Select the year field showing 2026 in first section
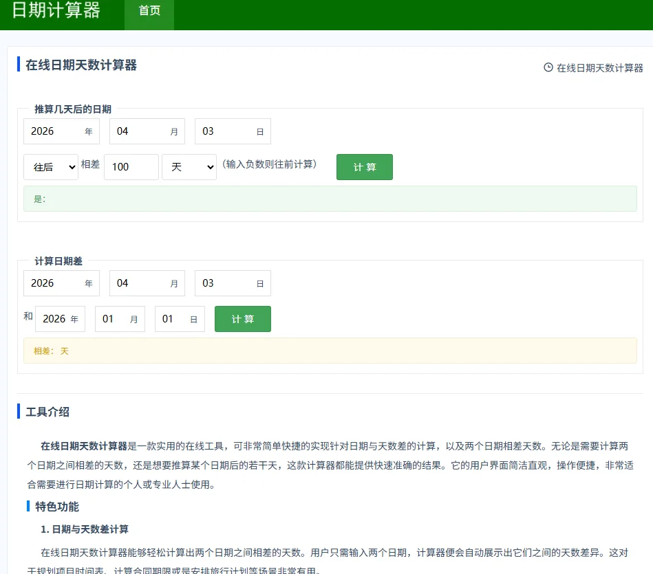This screenshot has height=574, width=653. [61, 131]
